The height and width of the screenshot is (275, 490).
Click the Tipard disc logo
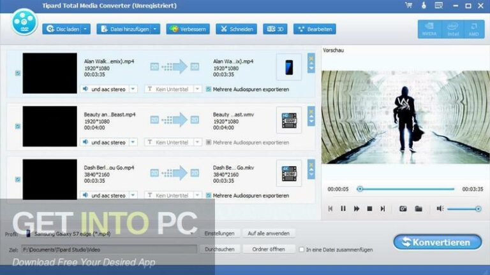point(24,22)
